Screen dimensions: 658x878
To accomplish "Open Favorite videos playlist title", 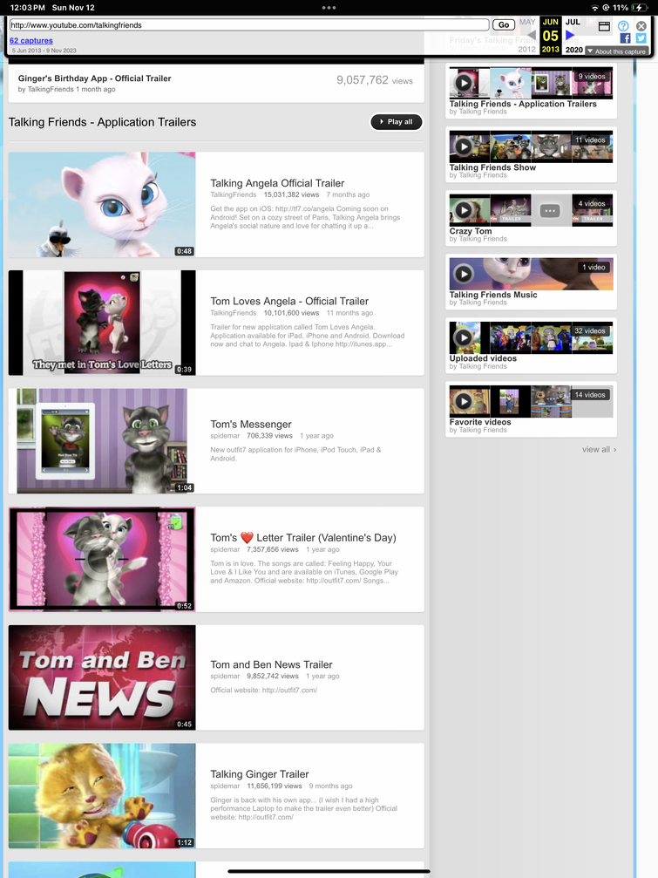I will click(480, 422).
